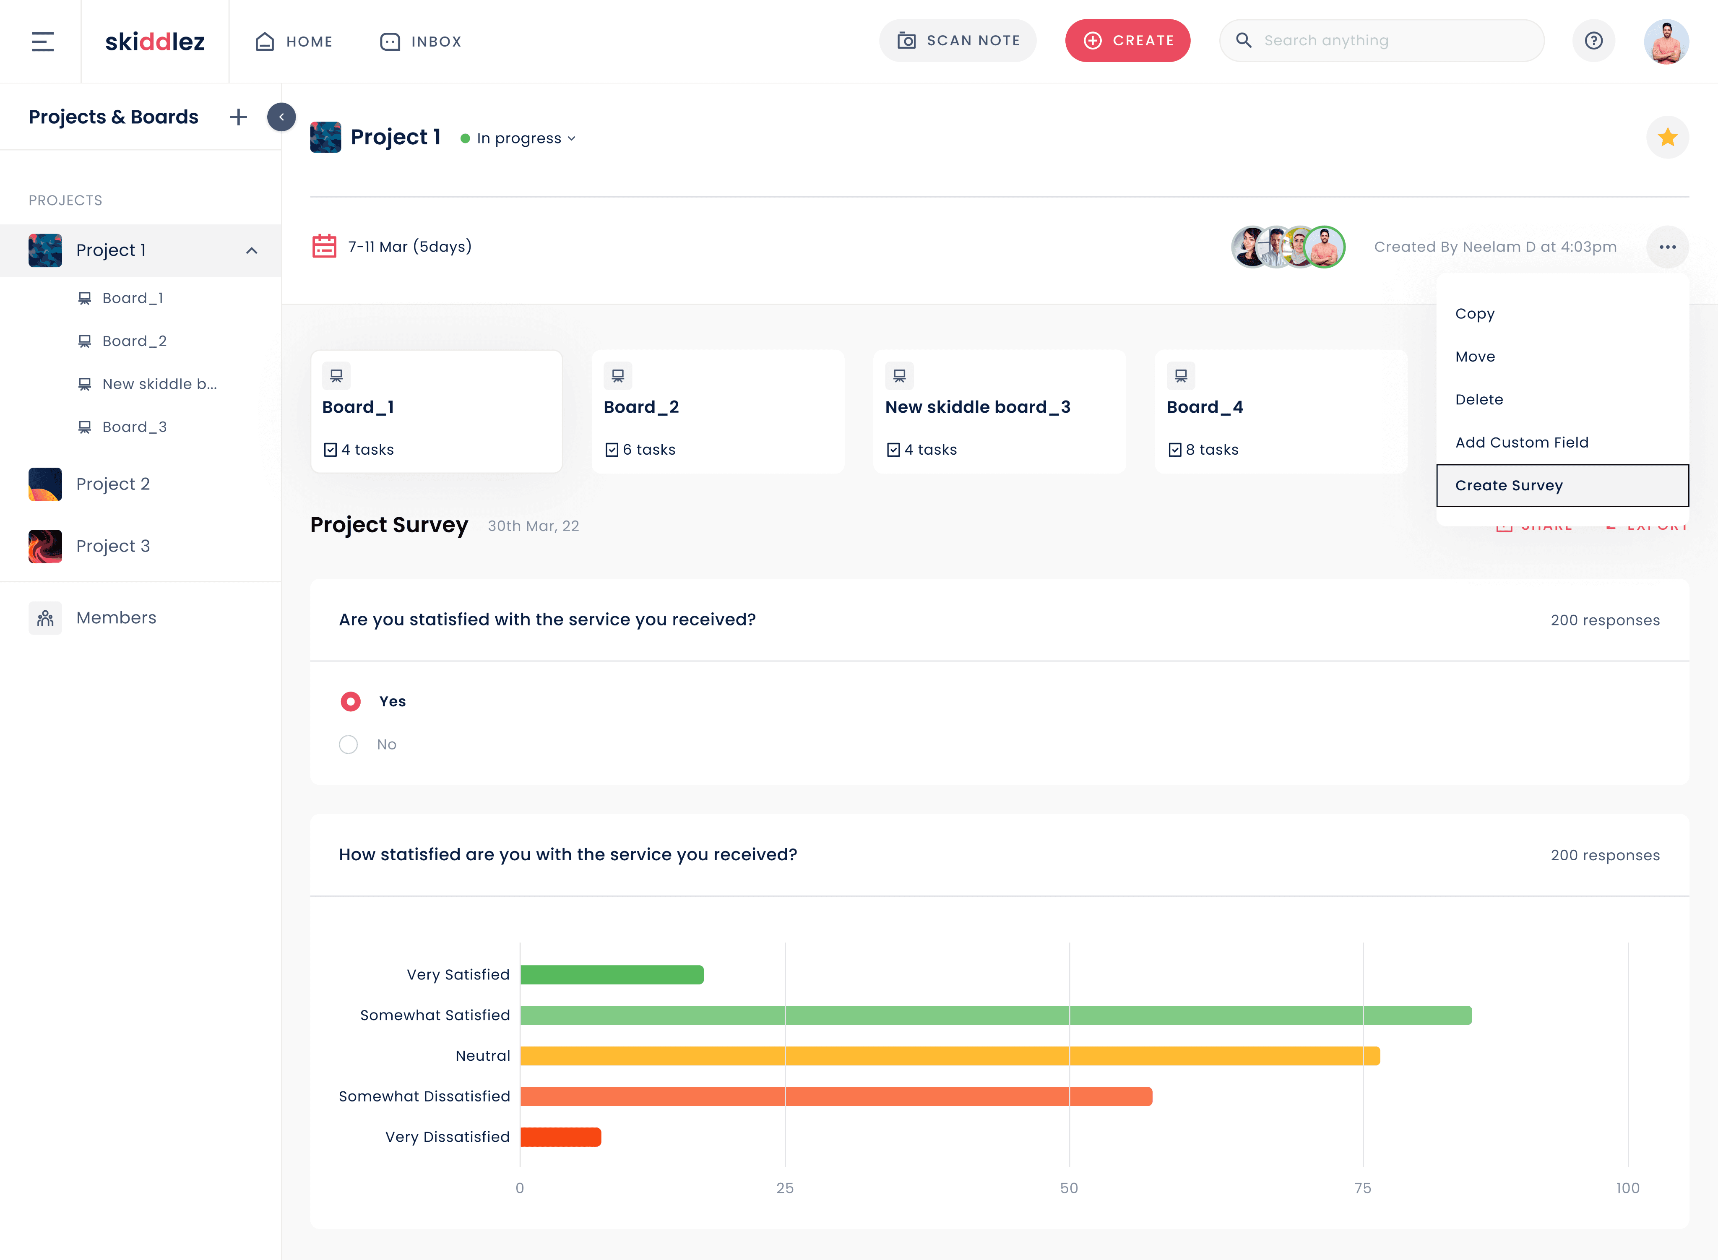Open the In progress status dropdown

(x=518, y=138)
